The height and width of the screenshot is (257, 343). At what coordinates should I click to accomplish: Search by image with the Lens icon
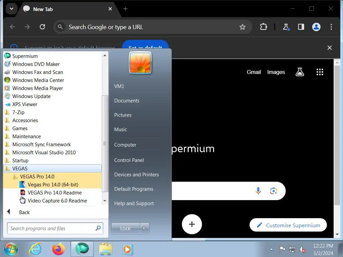point(273,191)
